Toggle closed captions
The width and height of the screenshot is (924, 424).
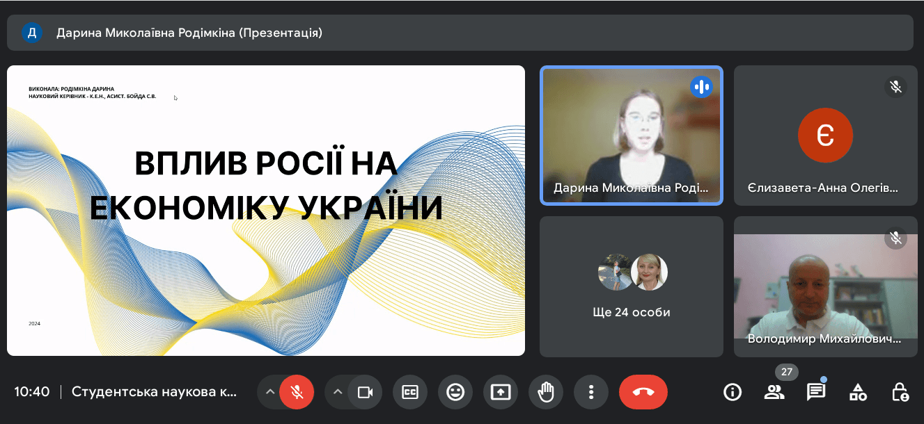[410, 392]
